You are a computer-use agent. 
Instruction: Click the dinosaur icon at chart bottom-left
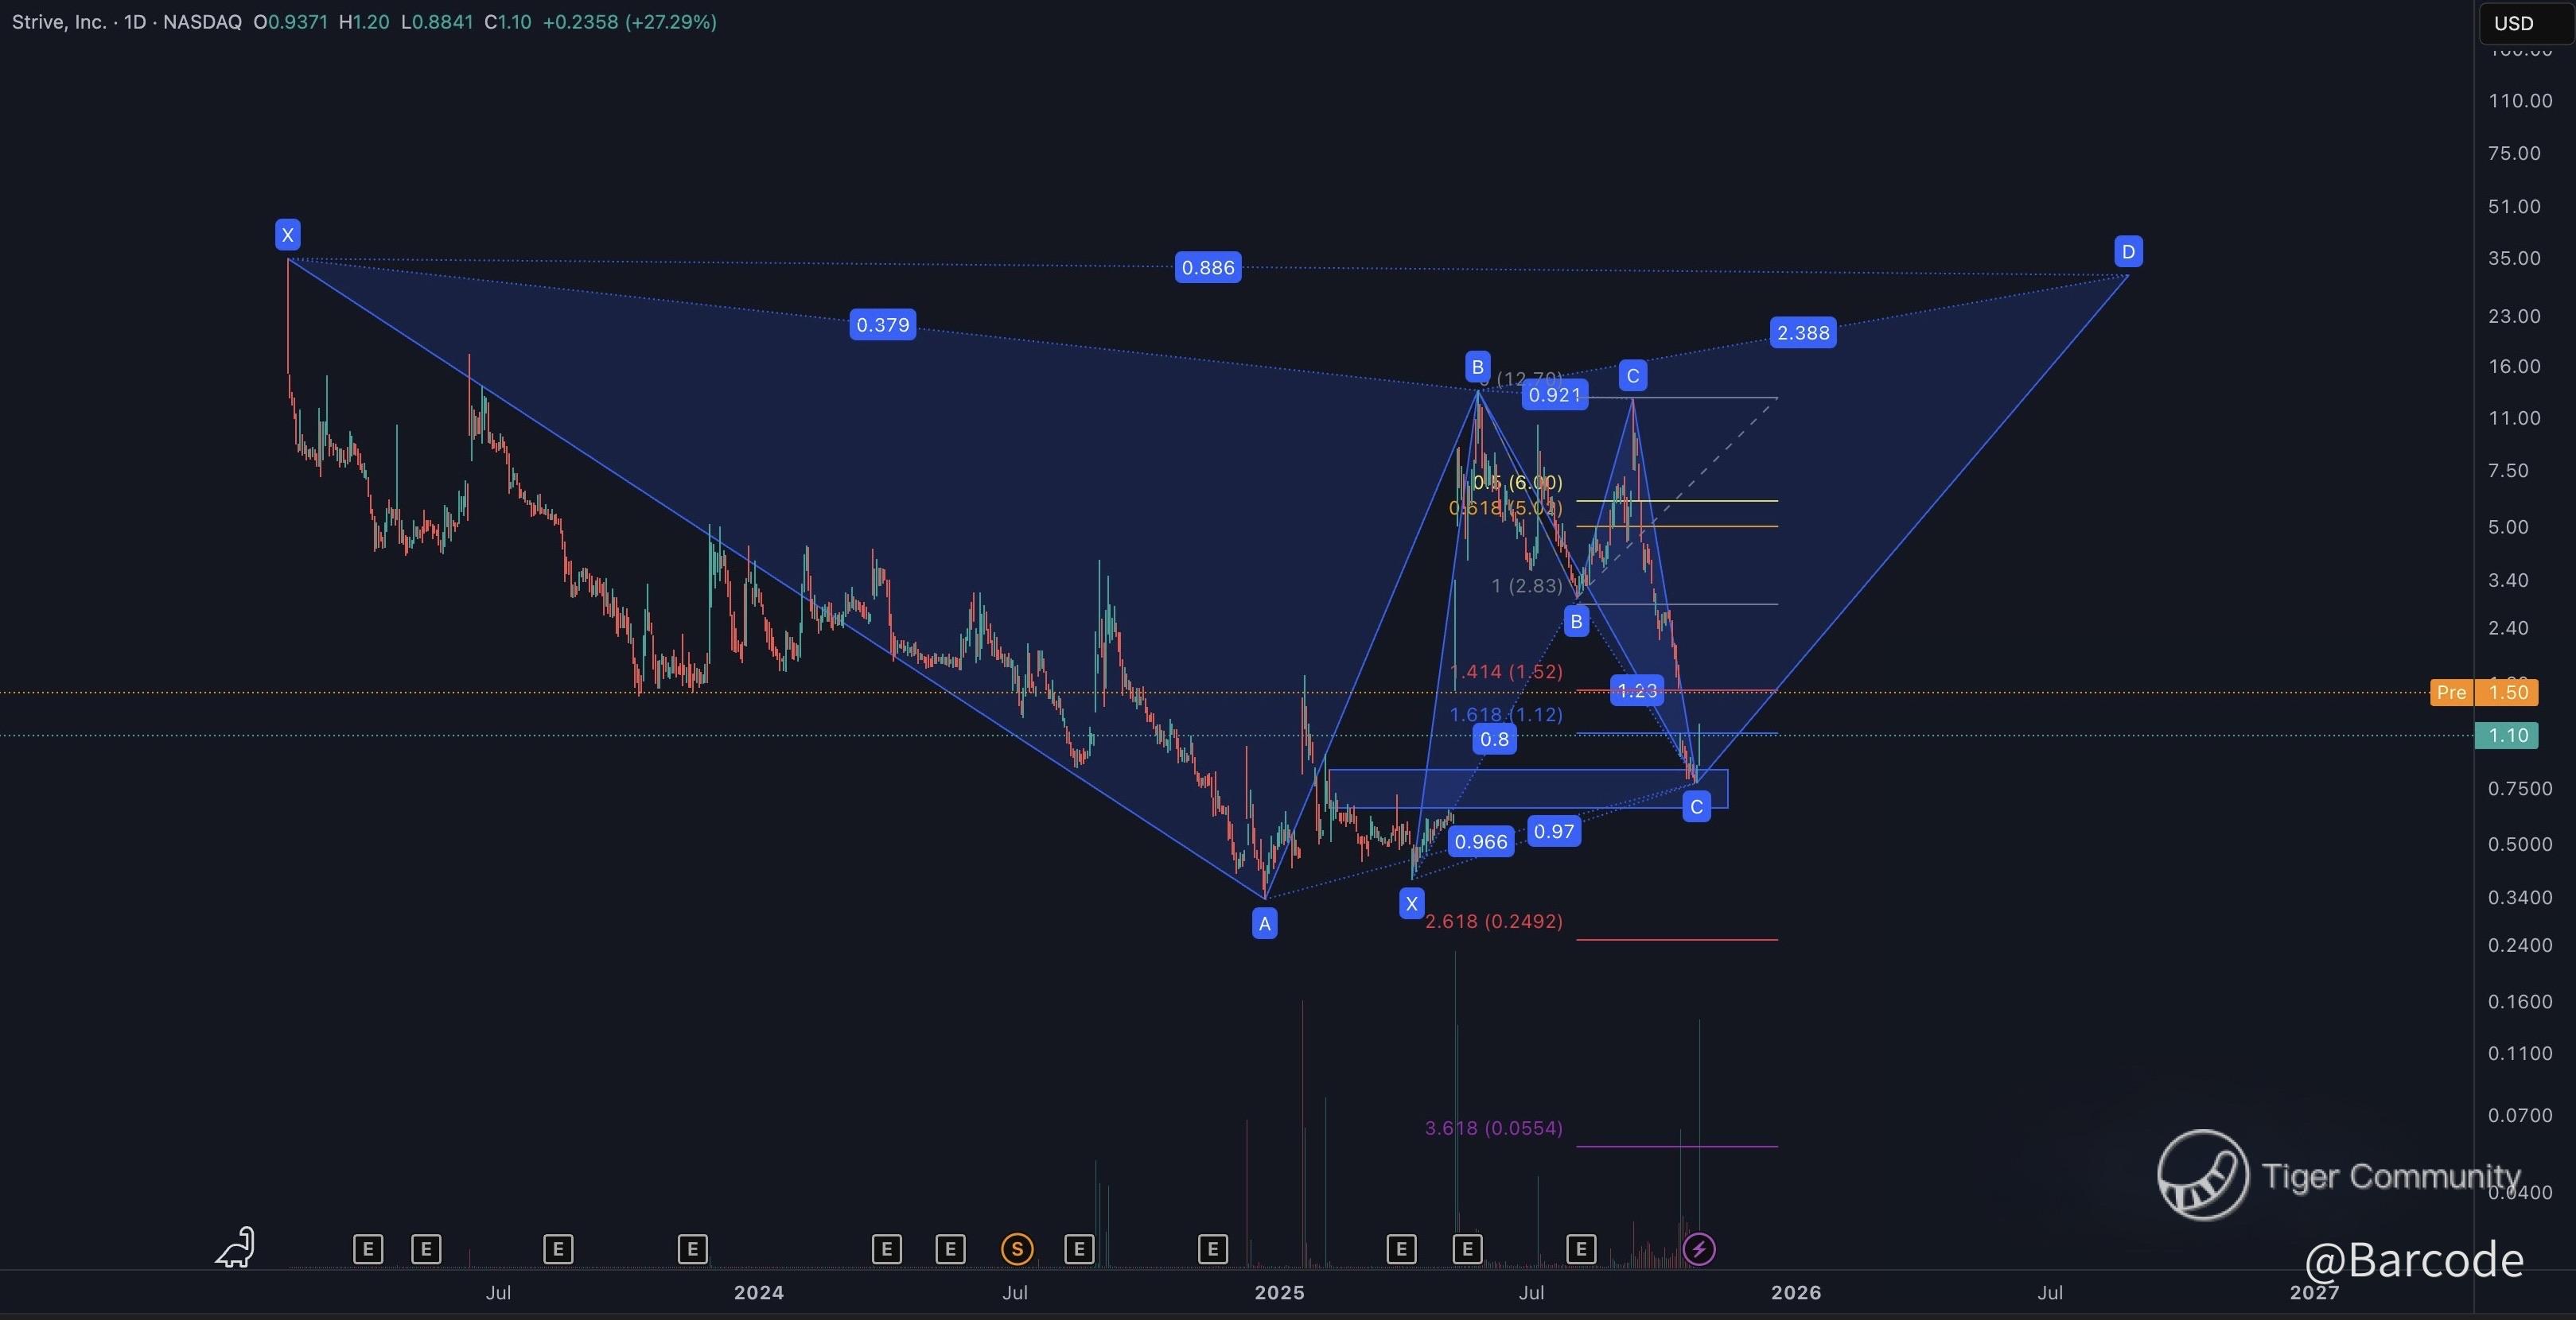click(236, 1247)
